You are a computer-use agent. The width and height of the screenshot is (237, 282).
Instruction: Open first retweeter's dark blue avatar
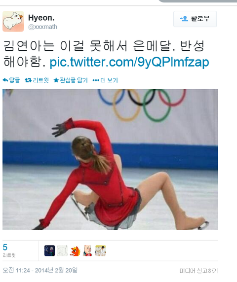tap(49, 250)
